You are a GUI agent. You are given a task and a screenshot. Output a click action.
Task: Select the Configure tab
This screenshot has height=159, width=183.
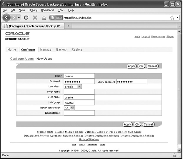coord(28,50)
